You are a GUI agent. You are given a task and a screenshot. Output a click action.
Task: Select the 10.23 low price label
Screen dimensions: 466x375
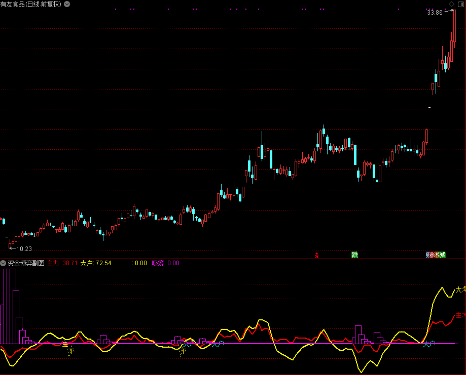point(24,248)
